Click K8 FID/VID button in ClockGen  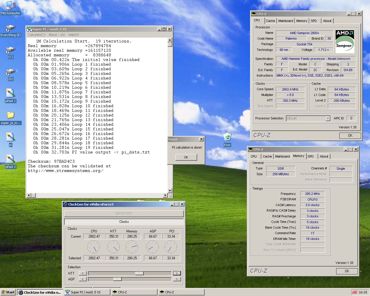click(124, 214)
